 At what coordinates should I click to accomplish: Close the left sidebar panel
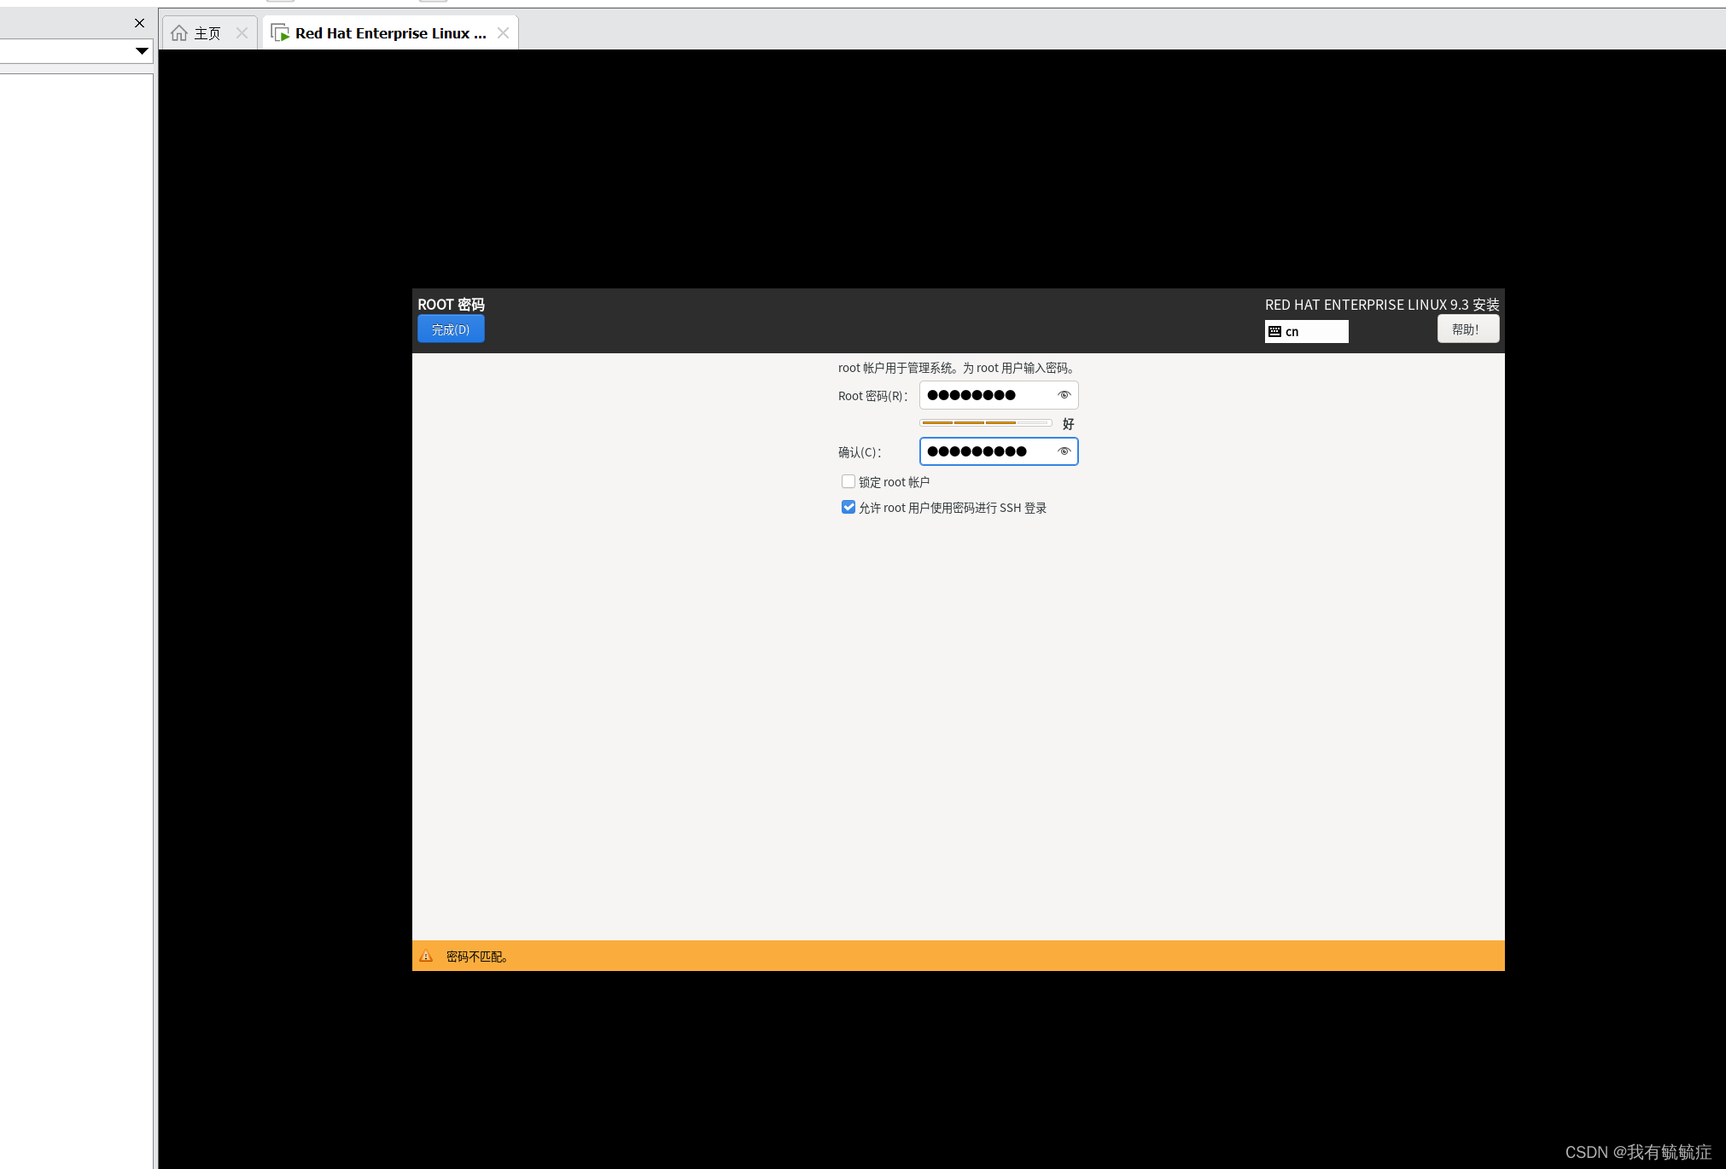click(x=140, y=23)
